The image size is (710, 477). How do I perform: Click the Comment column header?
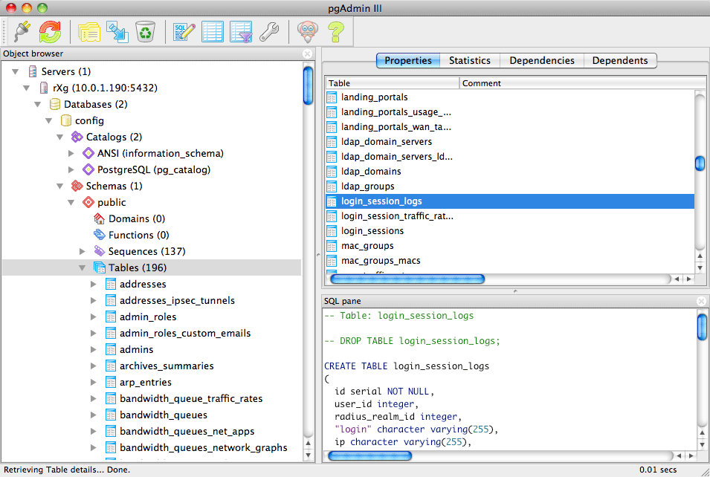[x=583, y=83]
